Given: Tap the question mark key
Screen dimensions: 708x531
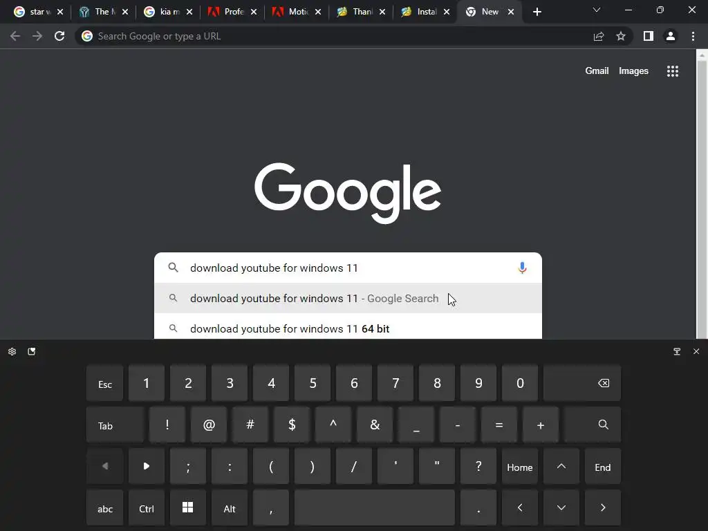Looking at the screenshot, I should pos(478,467).
